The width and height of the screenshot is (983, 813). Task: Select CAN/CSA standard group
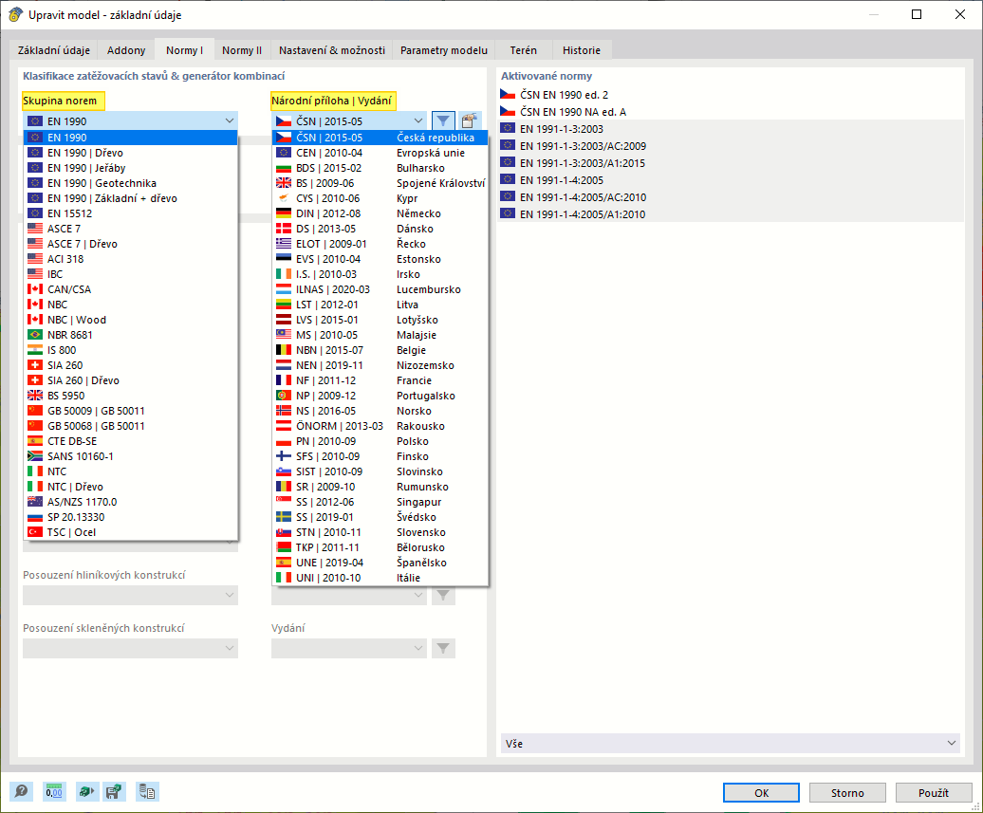130,289
